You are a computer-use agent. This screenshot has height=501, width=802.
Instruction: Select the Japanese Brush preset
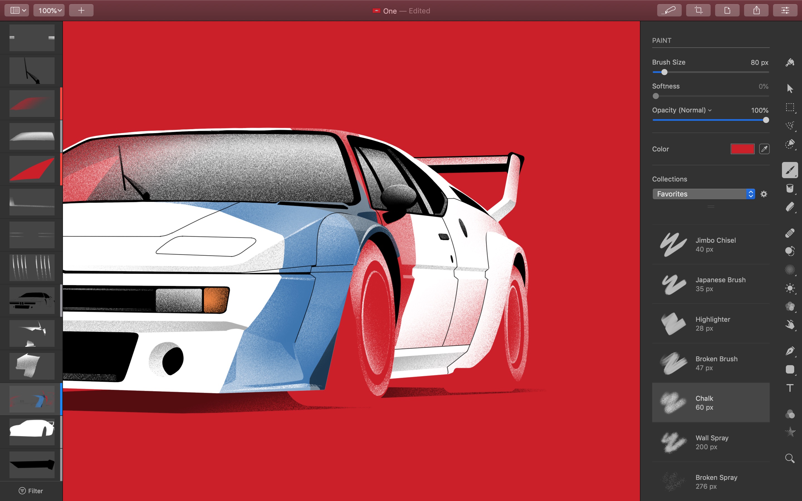711,284
